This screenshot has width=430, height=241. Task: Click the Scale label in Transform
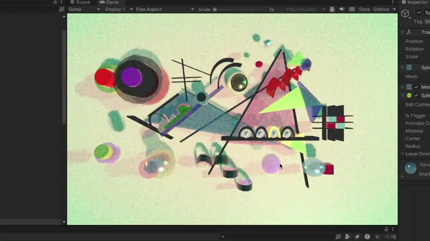click(x=412, y=57)
